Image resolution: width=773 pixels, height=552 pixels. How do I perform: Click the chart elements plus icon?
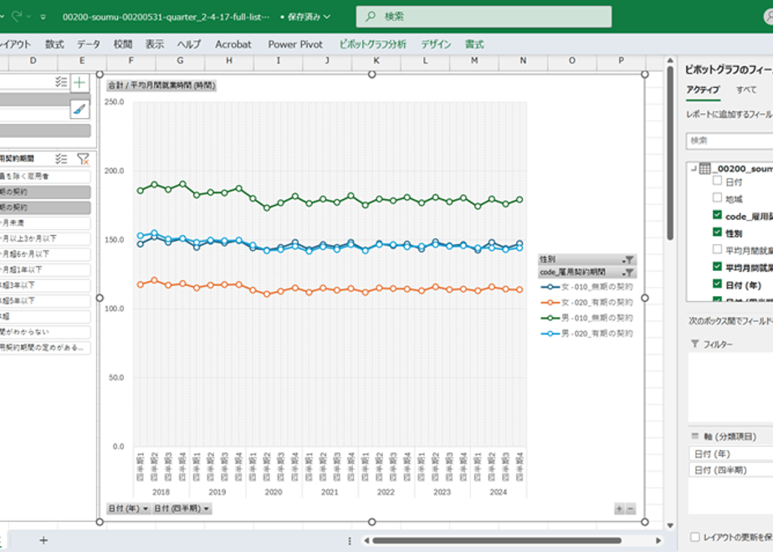pyautogui.click(x=79, y=82)
